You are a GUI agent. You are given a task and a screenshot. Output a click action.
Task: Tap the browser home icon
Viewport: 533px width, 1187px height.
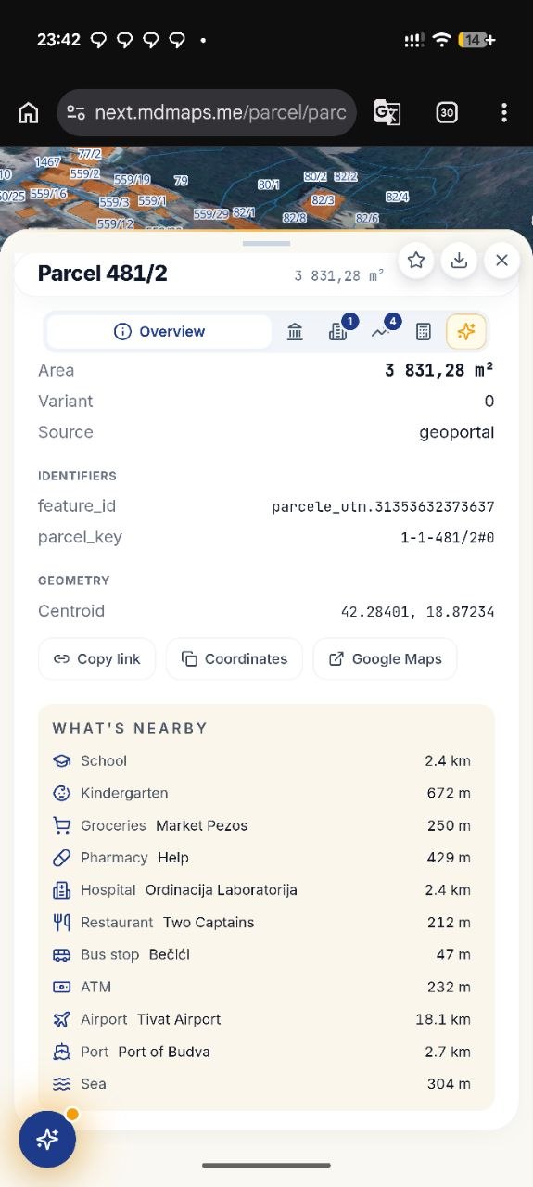(x=29, y=113)
